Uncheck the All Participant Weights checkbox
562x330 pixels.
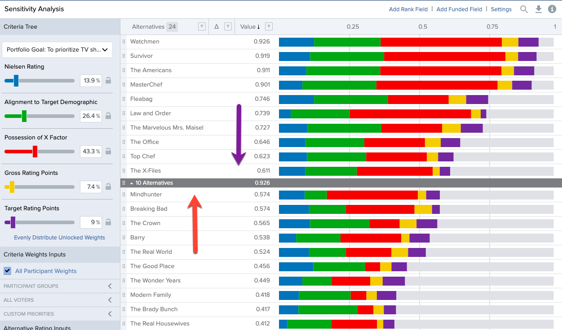(8, 271)
